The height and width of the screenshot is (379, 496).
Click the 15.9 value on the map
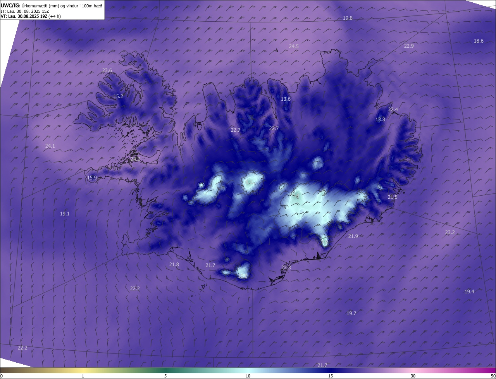point(92,178)
